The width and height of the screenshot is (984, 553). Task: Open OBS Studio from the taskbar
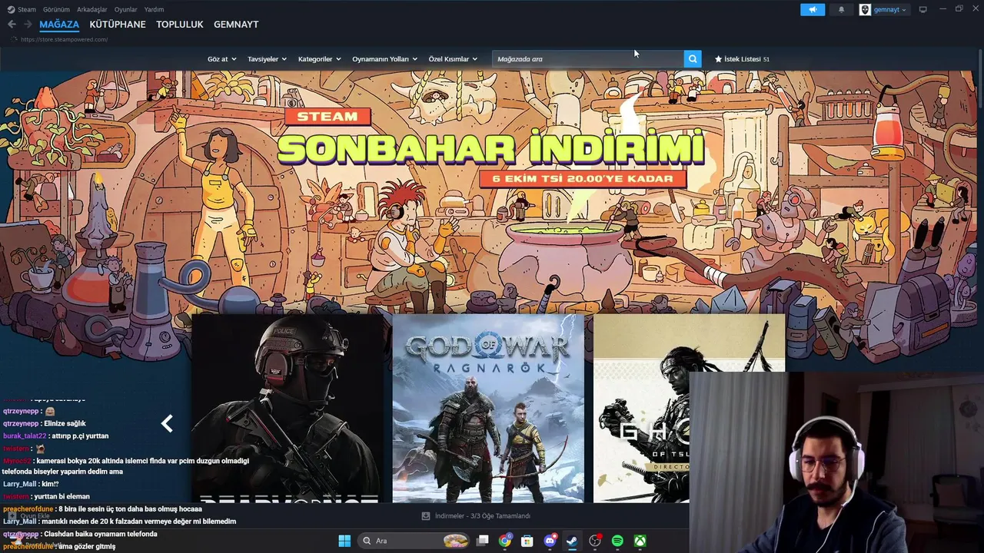click(x=595, y=541)
